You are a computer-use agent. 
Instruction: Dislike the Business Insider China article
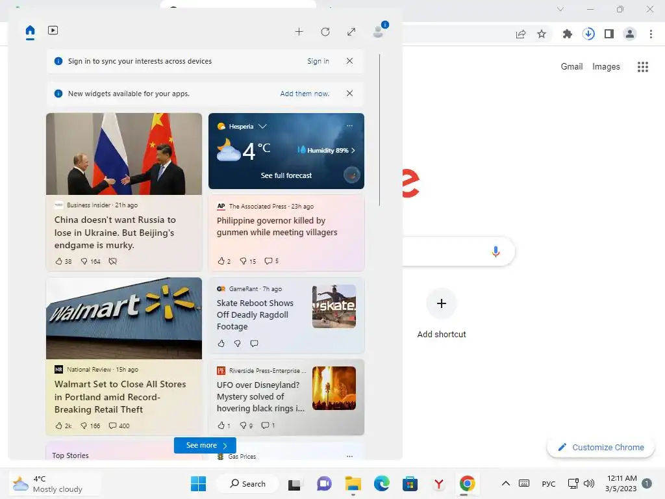tap(90, 261)
